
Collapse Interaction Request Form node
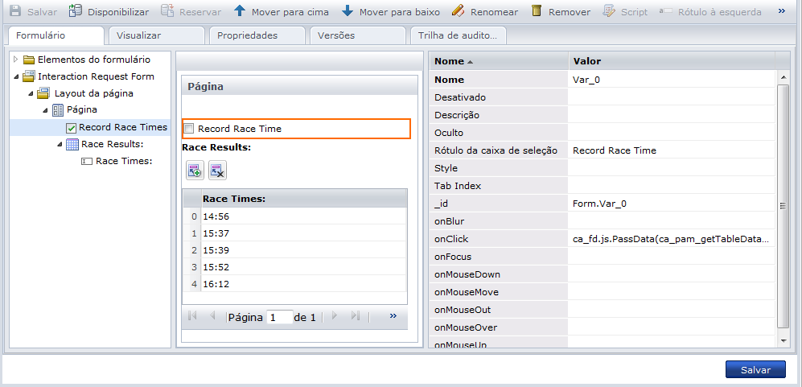click(16, 76)
